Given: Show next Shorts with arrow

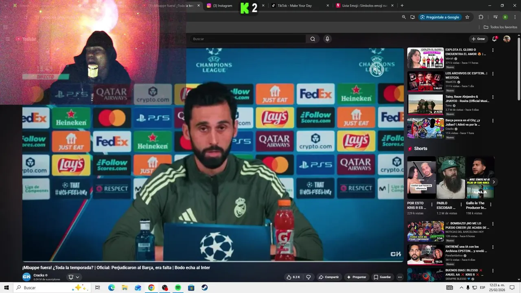Looking at the screenshot, I should tap(493, 182).
